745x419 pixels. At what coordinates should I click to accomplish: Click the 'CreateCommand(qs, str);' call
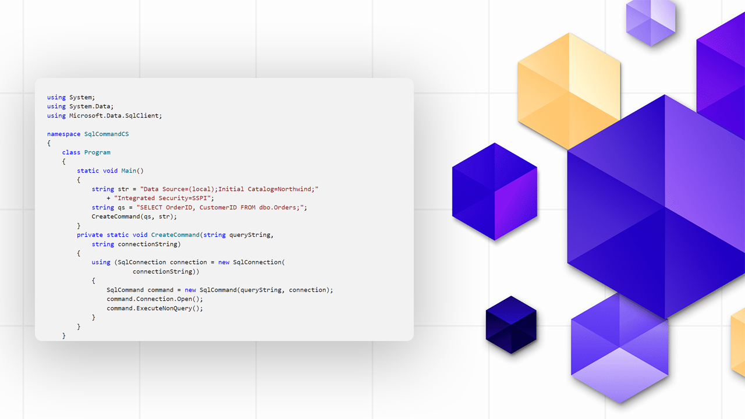click(x=134, y=216)
